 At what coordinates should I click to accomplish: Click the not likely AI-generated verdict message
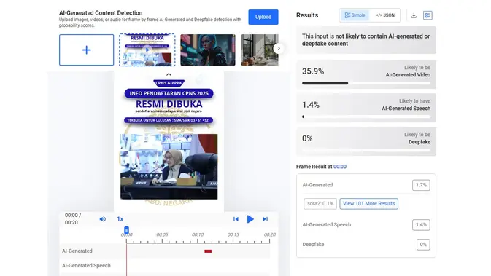click(x=366, y=40)
